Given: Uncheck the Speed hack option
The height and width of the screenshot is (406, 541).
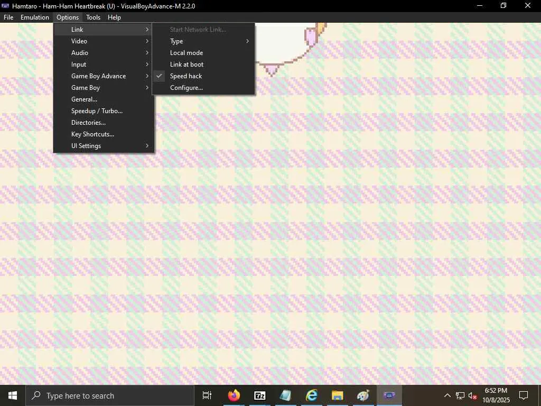Looking at the screenshot, I should click(203, 76).
